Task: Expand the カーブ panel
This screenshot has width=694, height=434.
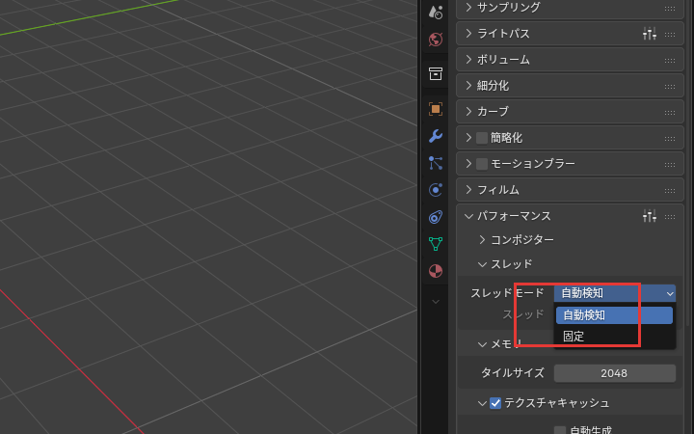Action: coord(468,112)
